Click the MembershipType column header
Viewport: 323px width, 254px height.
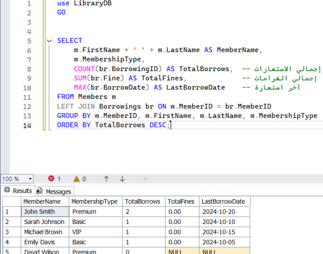click(94, 201)
